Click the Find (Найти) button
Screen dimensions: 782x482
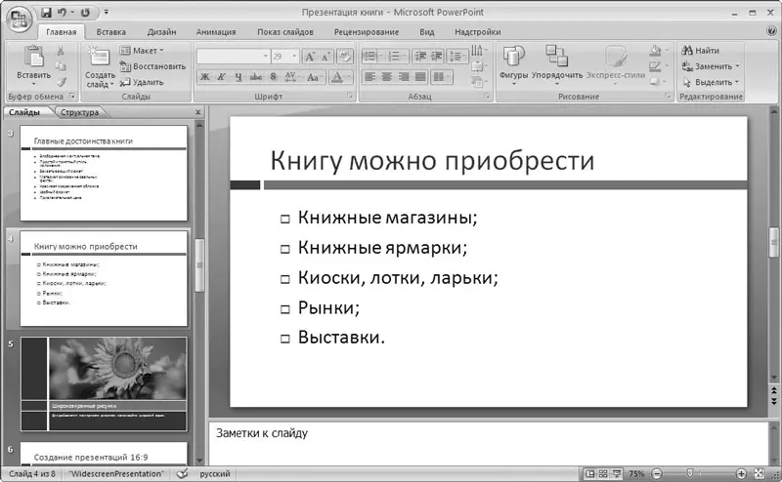pyautogui.click(x=701, y=50)
